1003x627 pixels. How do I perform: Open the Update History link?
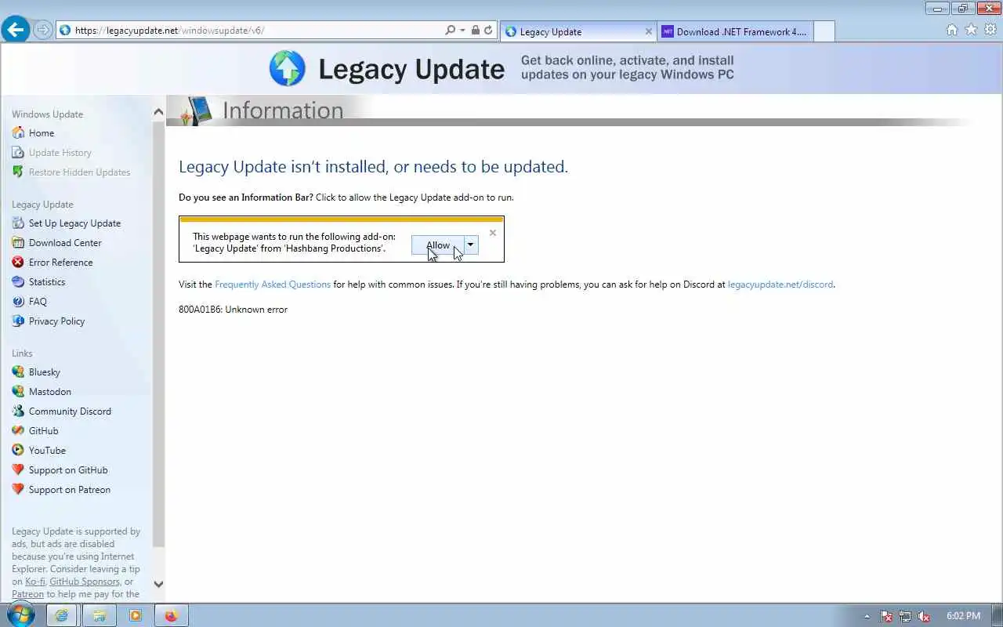tap(60, 153)
